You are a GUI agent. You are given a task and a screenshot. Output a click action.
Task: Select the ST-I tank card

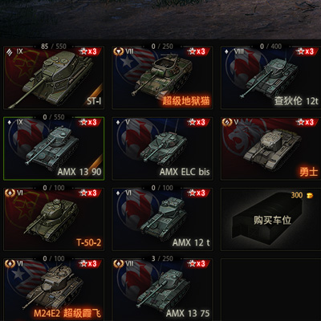click(x=54, y=78)
